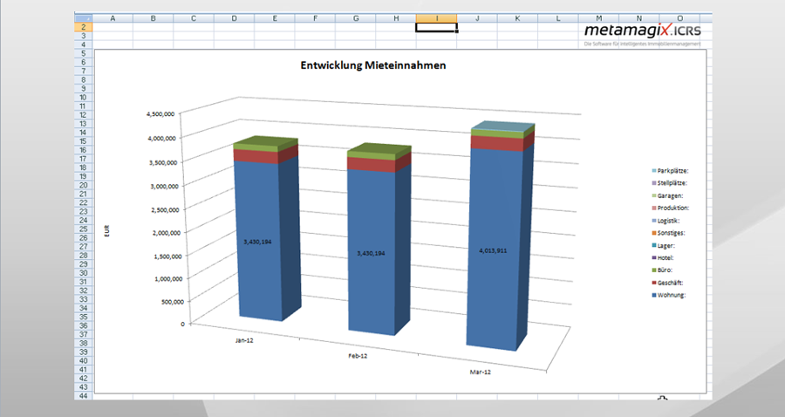This screenshot has height=417, width=785.
Task: Select column B header
Action: point(154,18)
